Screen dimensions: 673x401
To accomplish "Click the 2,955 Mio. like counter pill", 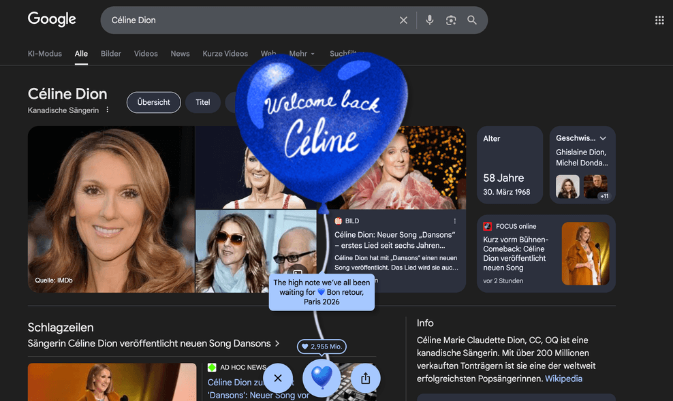I will coord(322,346).
